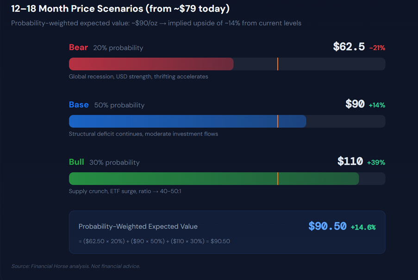
Task: Click the "12–18 Month Price Scenarios" title
Action: pos(120,9)
